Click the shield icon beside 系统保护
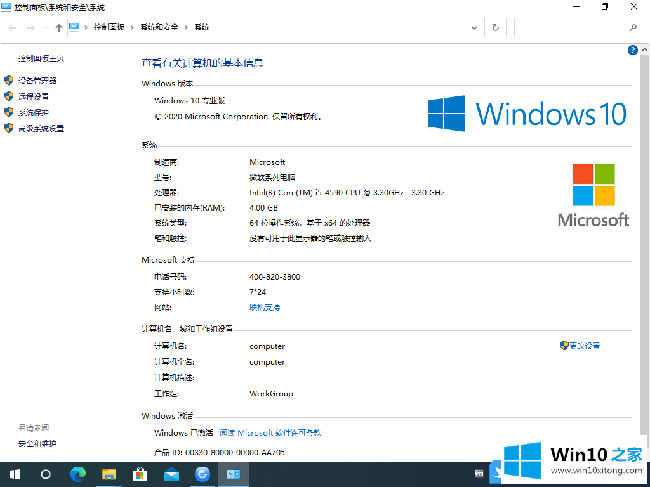This screenshot has height=487, width=650. (x=9, y=112)
